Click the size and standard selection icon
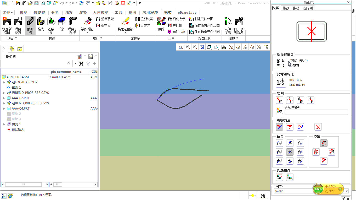Viewport: 356px width, 200px height. click(x=281, y=82)
